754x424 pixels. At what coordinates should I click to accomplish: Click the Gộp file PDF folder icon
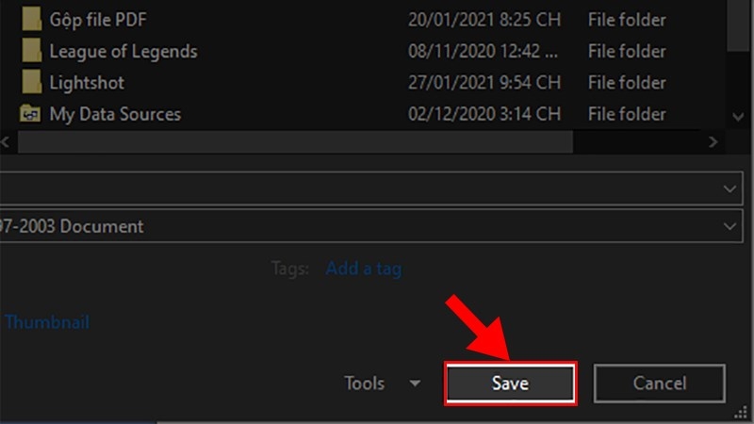click(x=31, y=19)
